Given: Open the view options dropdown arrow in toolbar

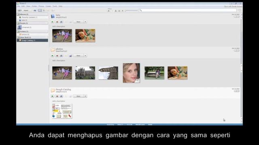Looking at the screenshot, I should point(48,10).
